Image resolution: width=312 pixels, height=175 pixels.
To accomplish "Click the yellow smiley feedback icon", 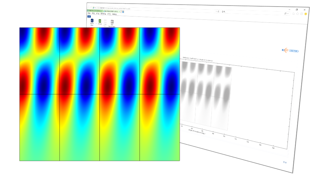I will [x=306, y=14].
